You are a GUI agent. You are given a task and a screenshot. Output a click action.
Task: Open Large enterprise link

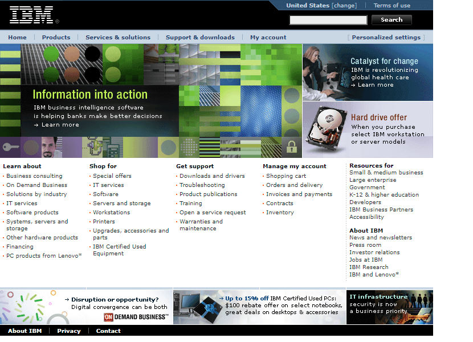click(373, 180)
